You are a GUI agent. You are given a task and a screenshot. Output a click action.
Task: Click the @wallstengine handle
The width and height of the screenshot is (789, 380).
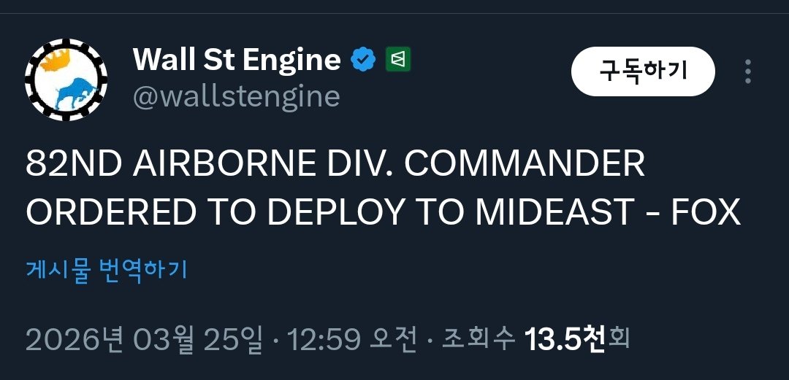[x=236, y=96]
